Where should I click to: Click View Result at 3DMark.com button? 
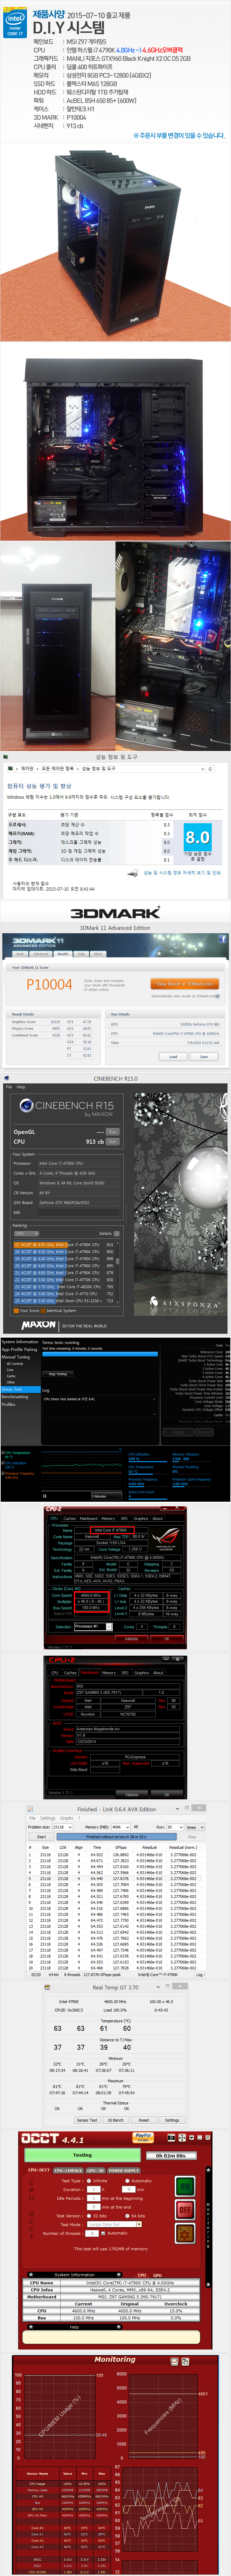coord(185,984)
